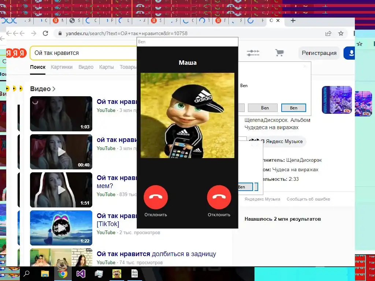Screen dimensions: 375x281
Task: Open the monitor chart icon on the taskbar
Action: 99,274
